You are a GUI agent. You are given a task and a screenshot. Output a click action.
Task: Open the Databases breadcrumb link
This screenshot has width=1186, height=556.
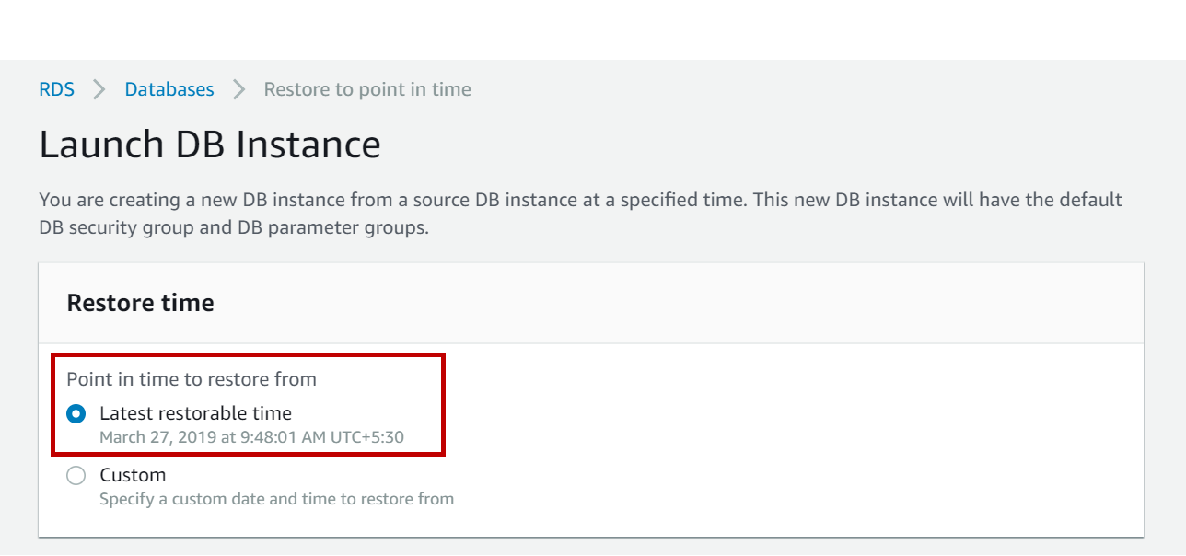[x=169, y=89]
